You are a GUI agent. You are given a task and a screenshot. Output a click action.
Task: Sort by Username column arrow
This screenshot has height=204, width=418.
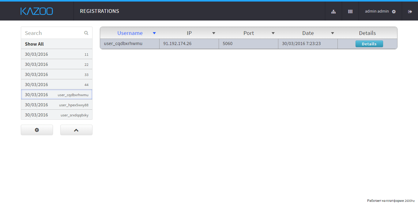[x=154, y=33]
